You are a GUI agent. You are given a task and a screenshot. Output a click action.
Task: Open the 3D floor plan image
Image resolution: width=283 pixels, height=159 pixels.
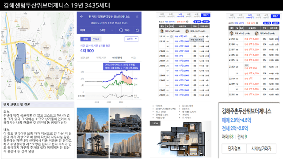tap(180, 139)
